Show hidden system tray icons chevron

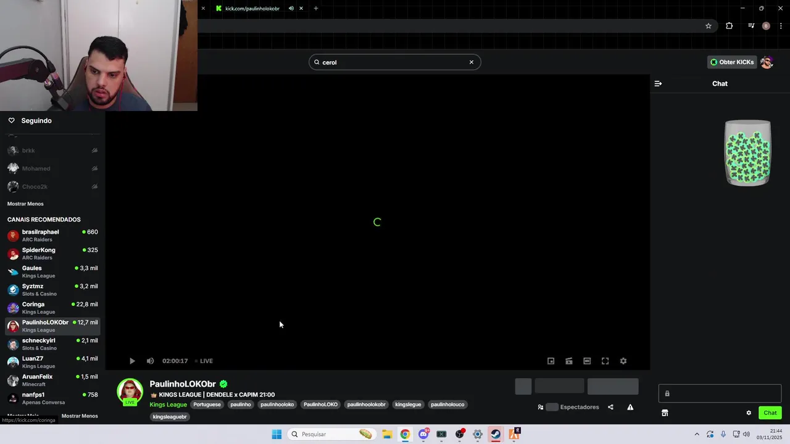(x=697, y=434)
